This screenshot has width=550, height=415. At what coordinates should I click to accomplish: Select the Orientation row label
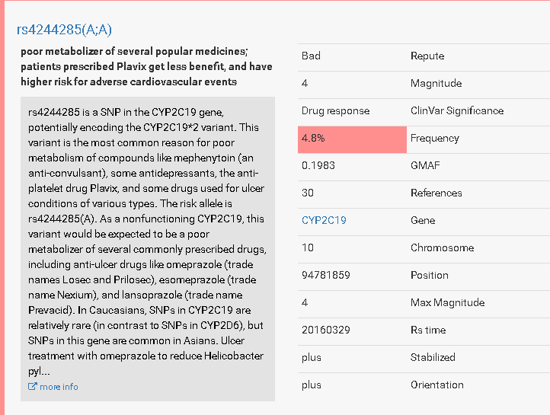(x=436, y=385)
